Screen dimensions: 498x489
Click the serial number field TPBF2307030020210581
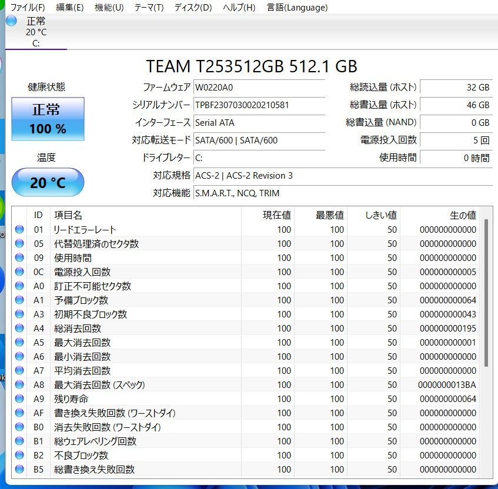[259, 105]
